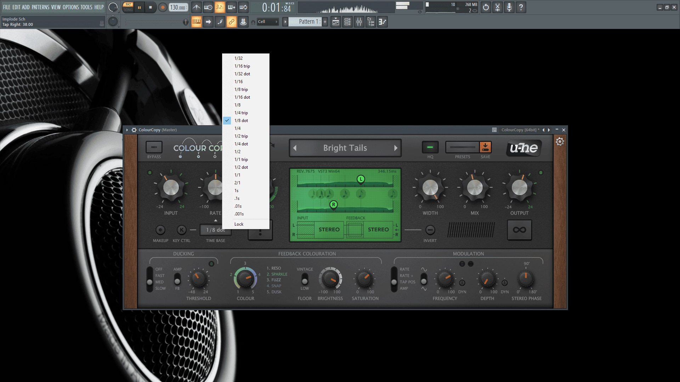
Task: Open the piano roll view icon
Action: [382, 22]
